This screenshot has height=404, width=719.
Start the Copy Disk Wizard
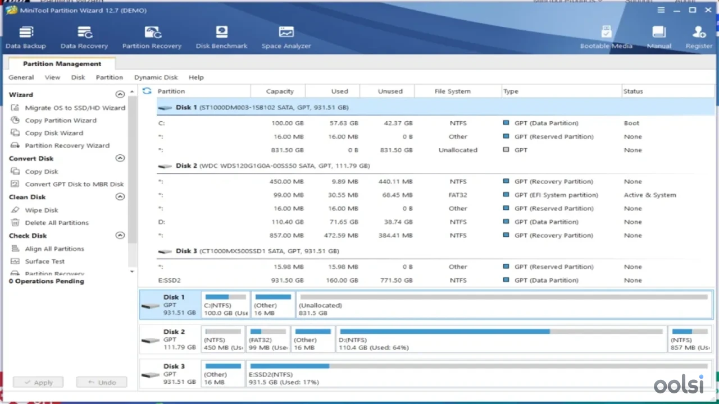point(47,133)
